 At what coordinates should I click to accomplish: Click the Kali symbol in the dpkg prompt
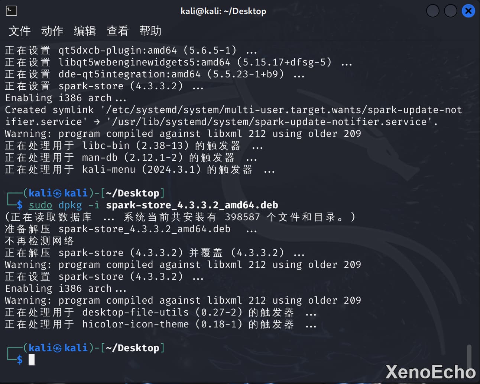tap(57, 193)
